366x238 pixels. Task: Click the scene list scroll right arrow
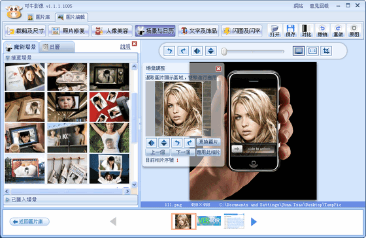(127, 191)
